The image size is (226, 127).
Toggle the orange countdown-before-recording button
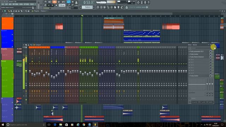[54, 2]
